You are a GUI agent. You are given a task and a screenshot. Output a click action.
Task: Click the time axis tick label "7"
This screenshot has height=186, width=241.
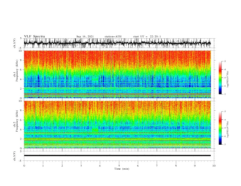pyautogui.click(x=157, y=166)
